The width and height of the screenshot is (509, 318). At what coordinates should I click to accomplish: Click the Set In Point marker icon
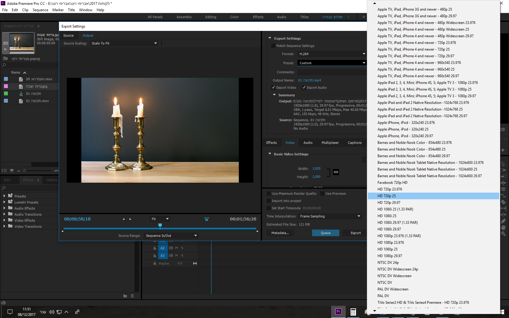coord(123,219)
